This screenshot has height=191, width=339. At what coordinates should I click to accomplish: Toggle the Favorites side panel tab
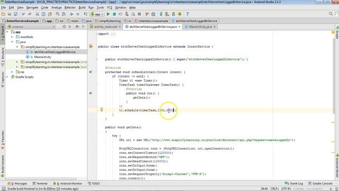tap(3, 140)
